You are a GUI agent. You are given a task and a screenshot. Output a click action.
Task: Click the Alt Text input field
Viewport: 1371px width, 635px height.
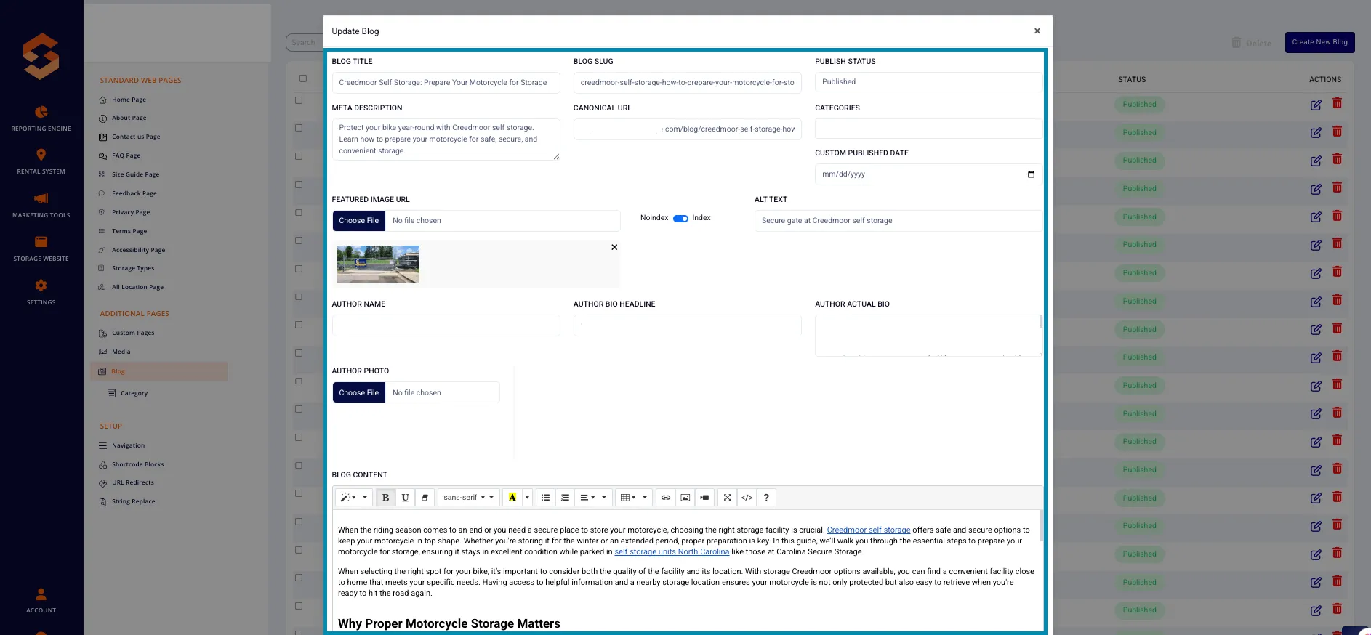coord(898,221)
